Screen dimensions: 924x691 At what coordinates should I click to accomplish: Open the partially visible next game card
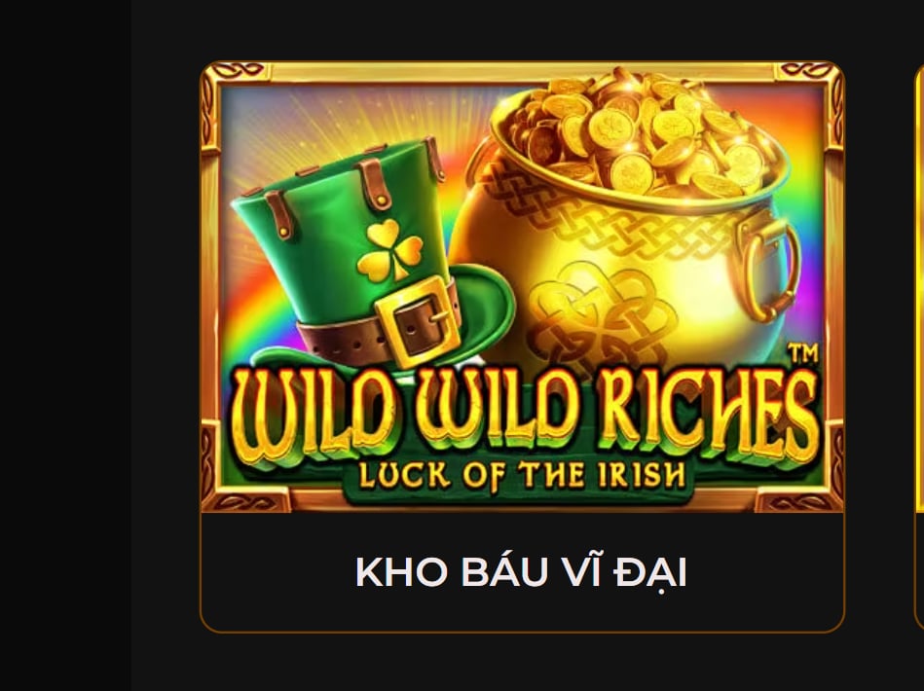[919, 347]
